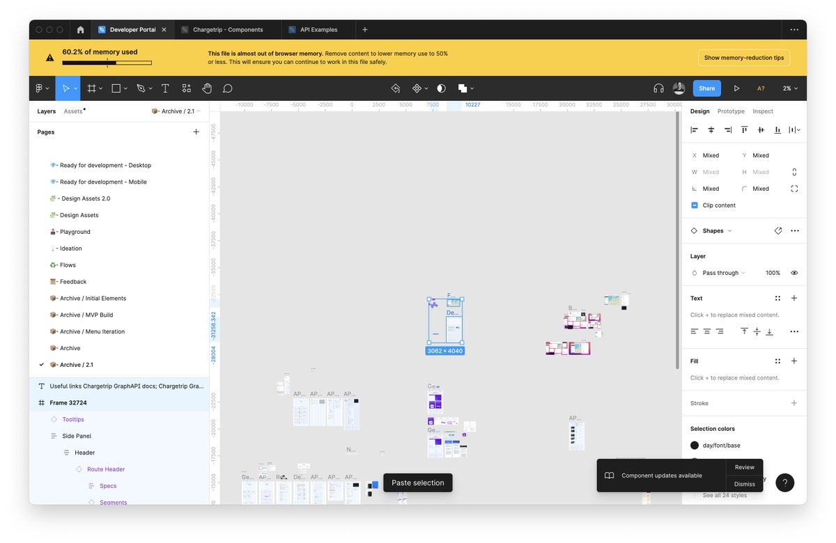Click Align right icon

[x=728, y=130]
